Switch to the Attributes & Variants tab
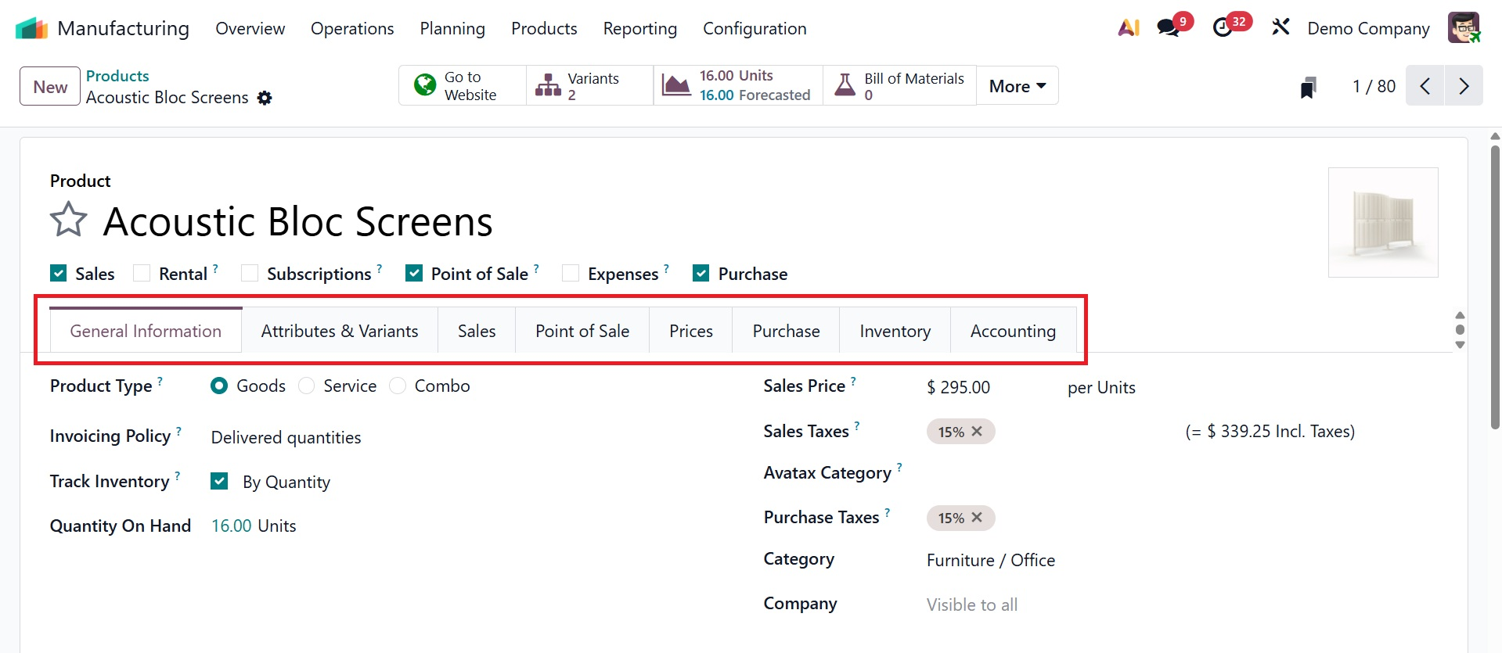The height and width of the screenshot is (653, 1502). tap(340, 332)
